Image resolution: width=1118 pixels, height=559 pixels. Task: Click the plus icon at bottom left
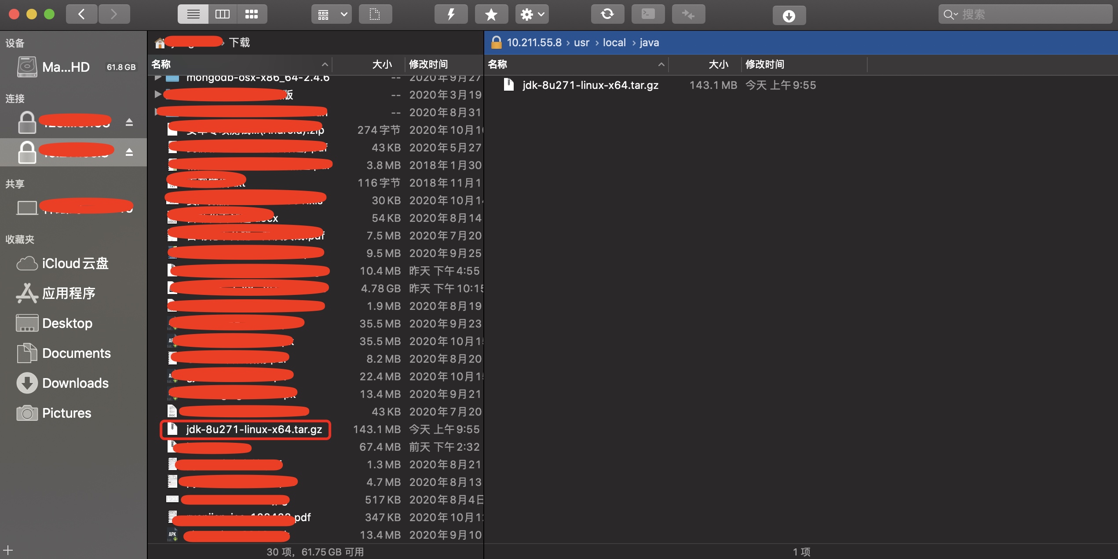[8, 550]
